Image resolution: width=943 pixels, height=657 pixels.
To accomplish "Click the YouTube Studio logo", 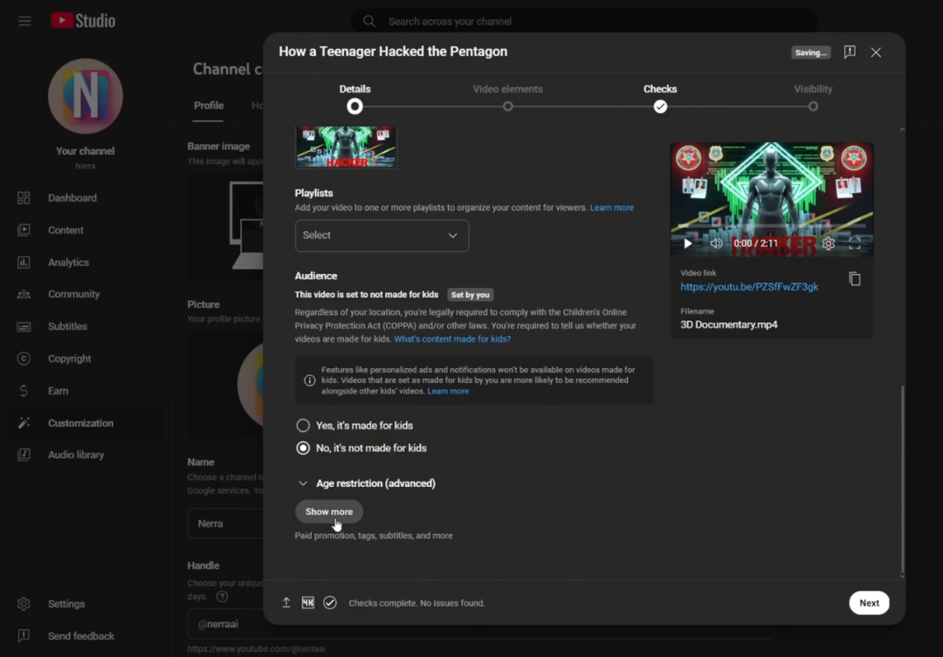I will pyautogui.click(x=83, y=20).
